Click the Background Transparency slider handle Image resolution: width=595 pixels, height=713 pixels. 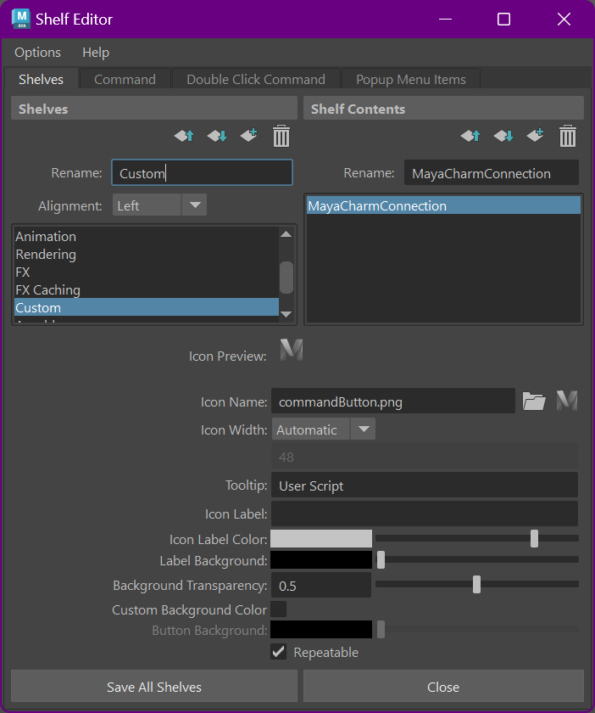coord(476,584)
